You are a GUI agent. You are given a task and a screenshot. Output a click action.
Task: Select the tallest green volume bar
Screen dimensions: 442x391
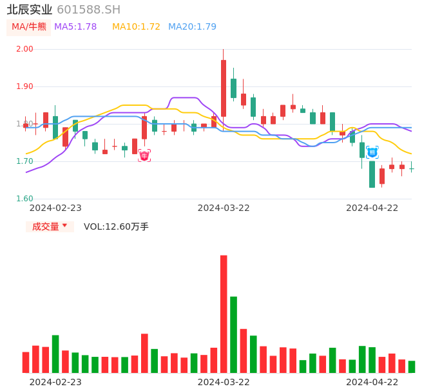point(233,334)
